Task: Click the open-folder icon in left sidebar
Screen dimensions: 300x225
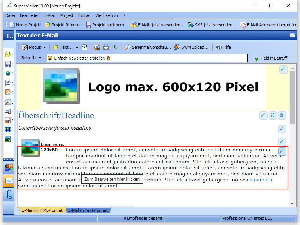Action: pos(8,55)
